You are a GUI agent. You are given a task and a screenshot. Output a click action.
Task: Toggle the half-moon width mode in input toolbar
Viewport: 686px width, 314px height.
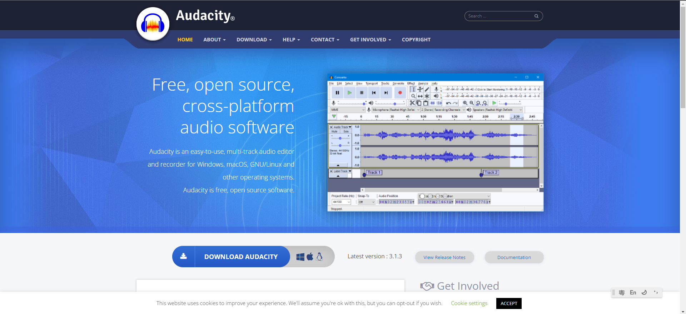pyautogui.click(x=644, y=293)
